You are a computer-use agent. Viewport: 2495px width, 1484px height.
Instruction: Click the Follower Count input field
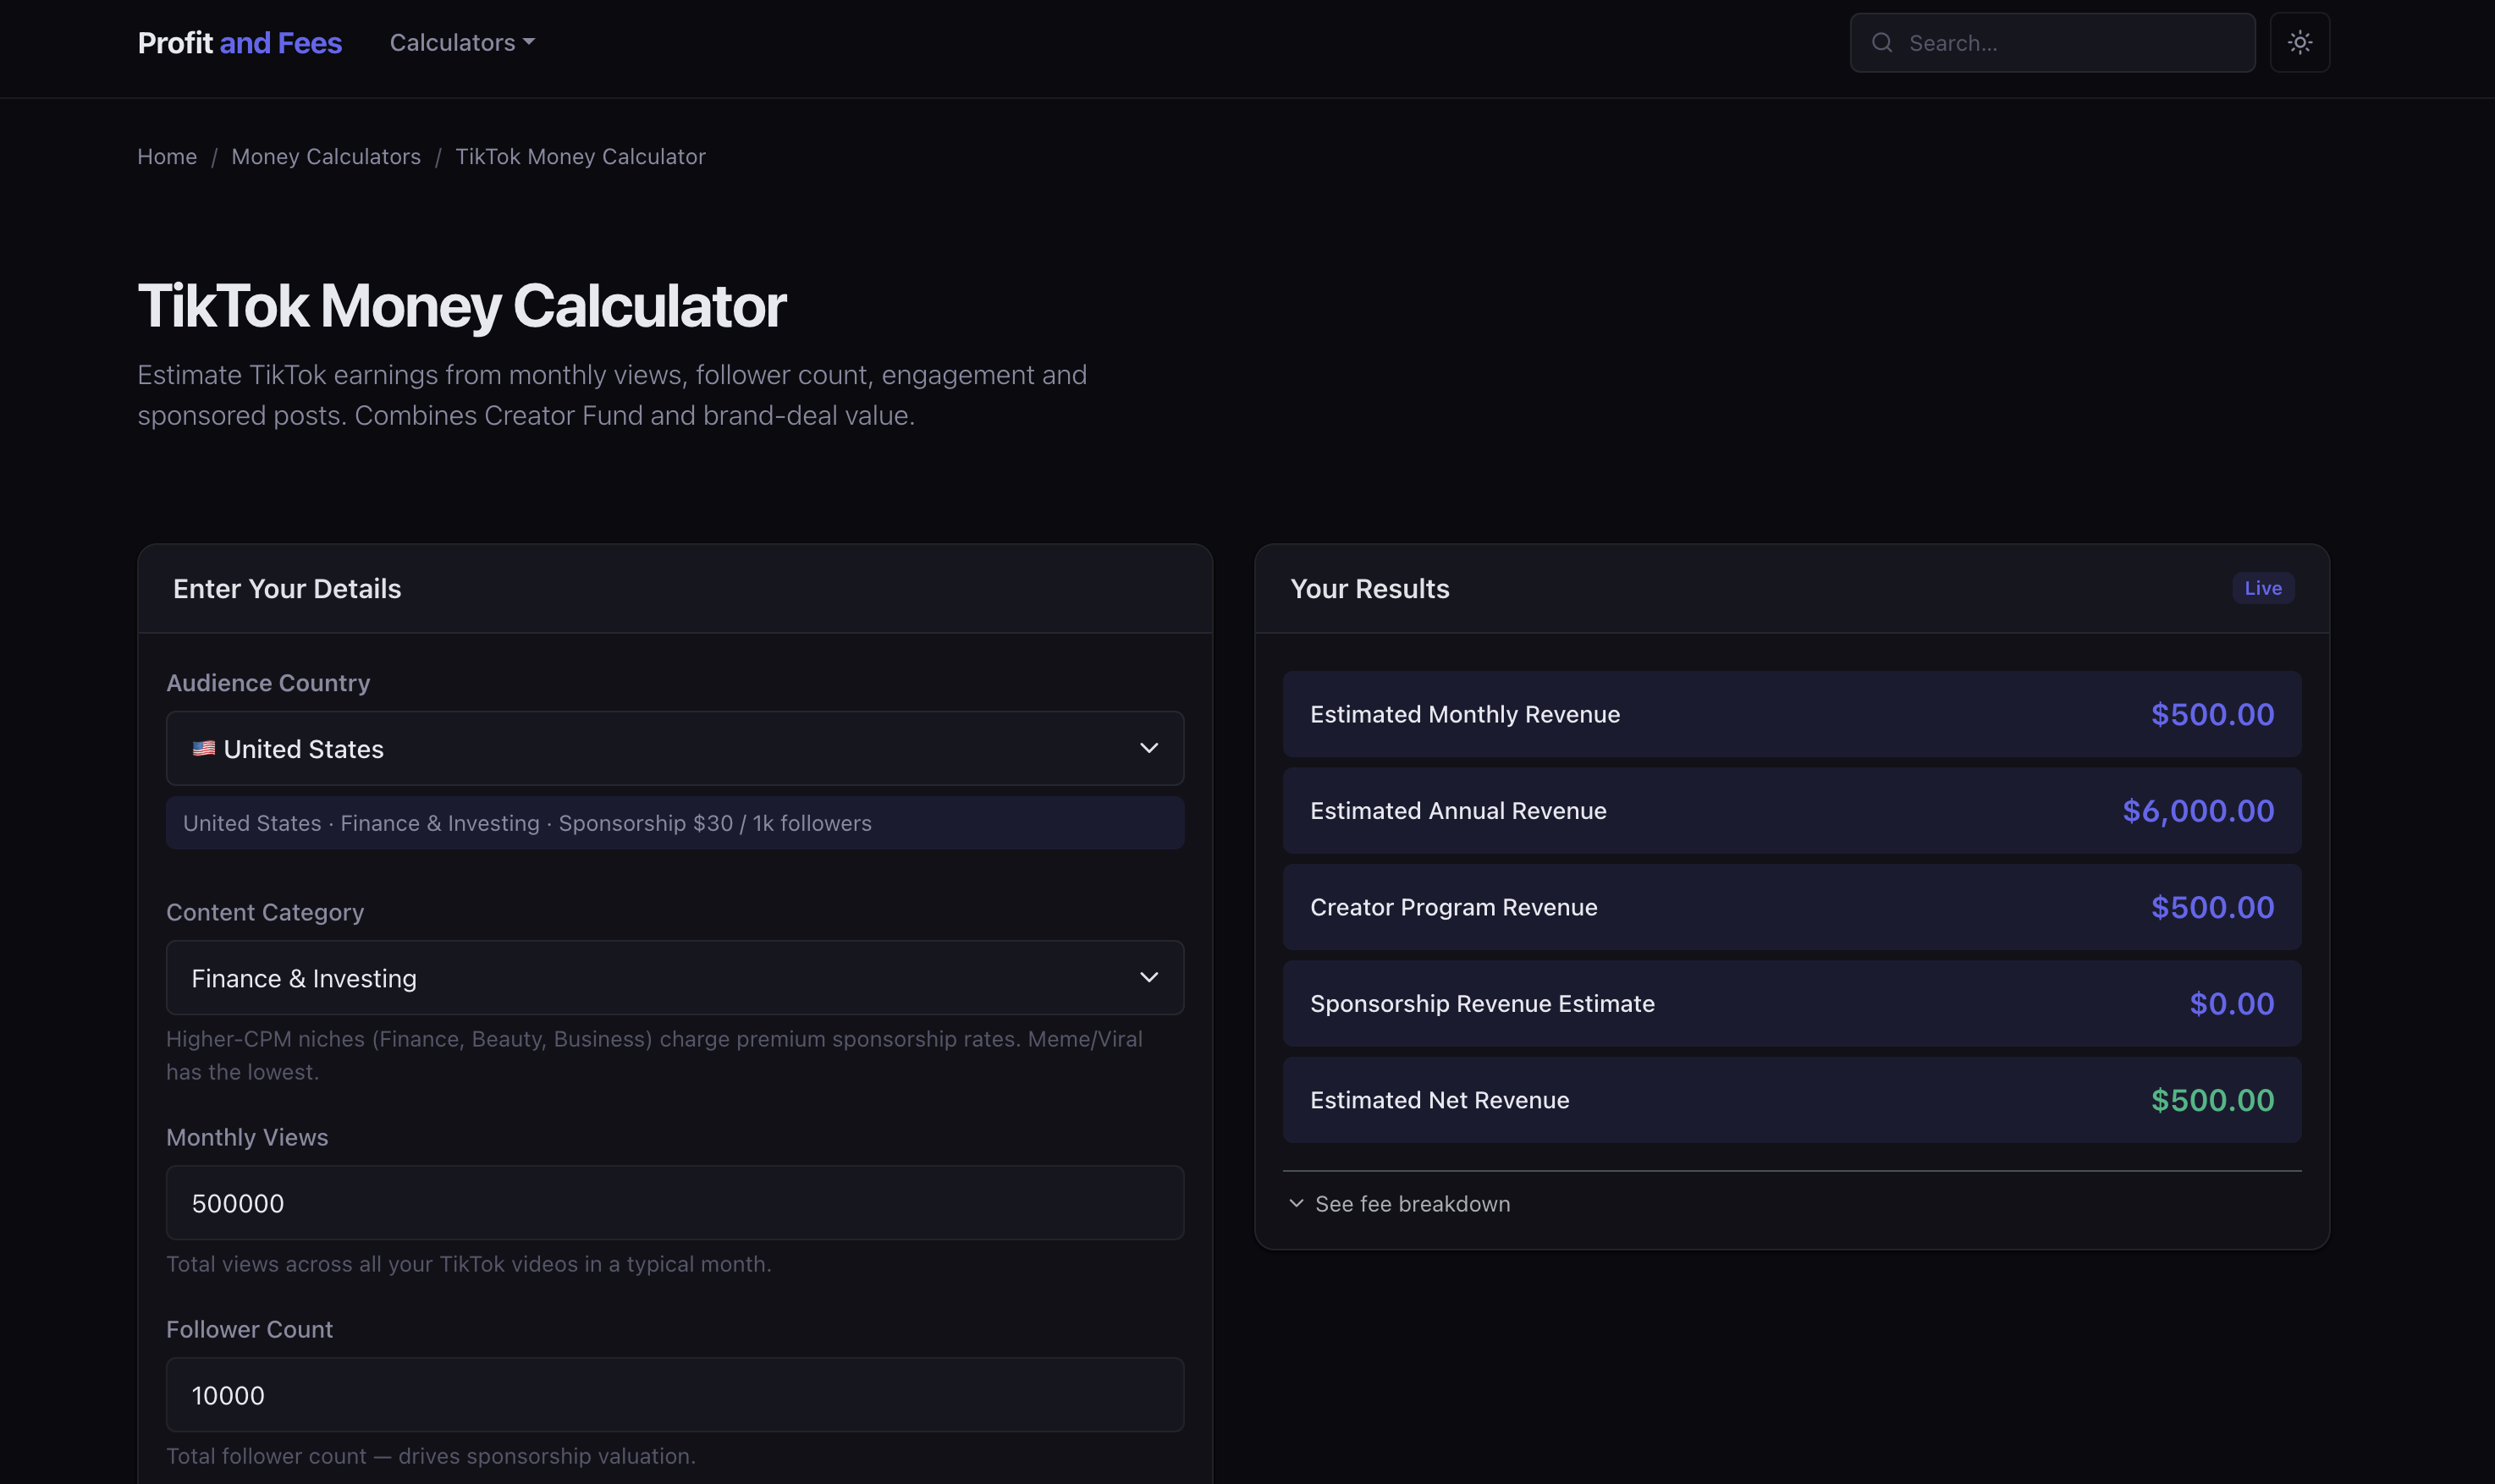click(x=675, y=1394)
